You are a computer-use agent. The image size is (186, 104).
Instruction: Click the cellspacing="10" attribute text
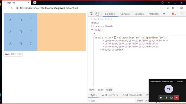[128, 38]
